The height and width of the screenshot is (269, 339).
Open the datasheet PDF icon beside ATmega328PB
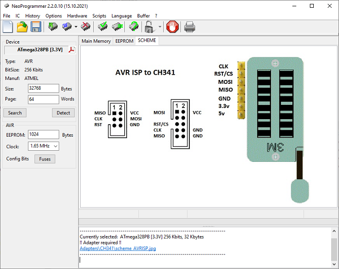(71, 50)
